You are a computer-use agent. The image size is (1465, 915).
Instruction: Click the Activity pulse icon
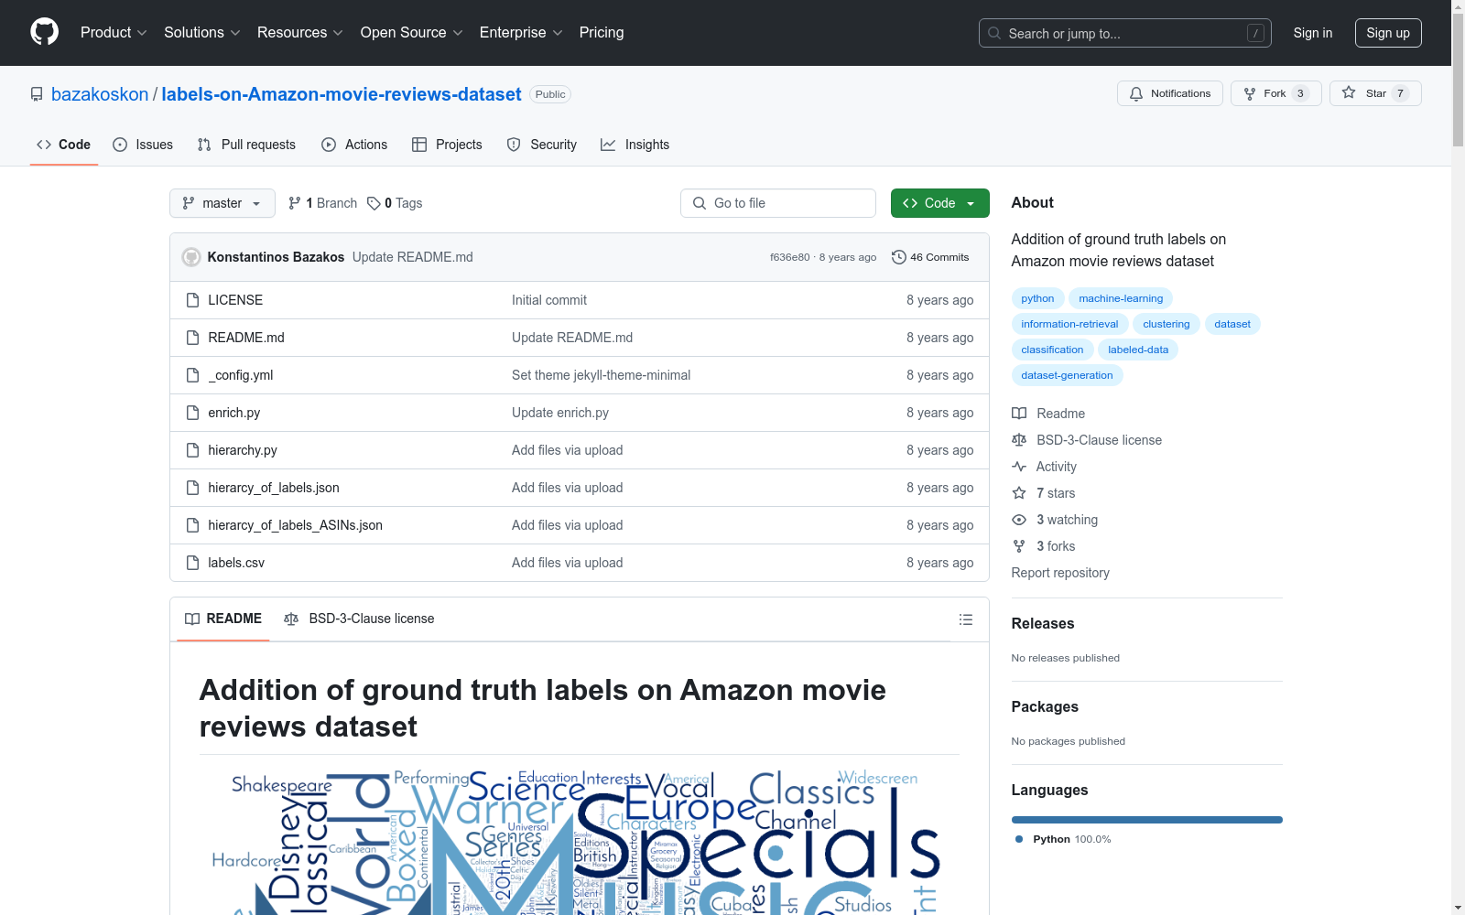(x=1019, y=467)
